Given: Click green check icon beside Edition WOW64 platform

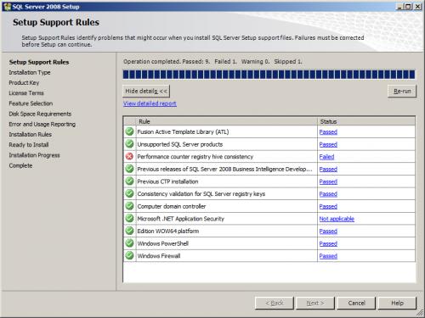Looking at the screenshot, I should [129, 231].
